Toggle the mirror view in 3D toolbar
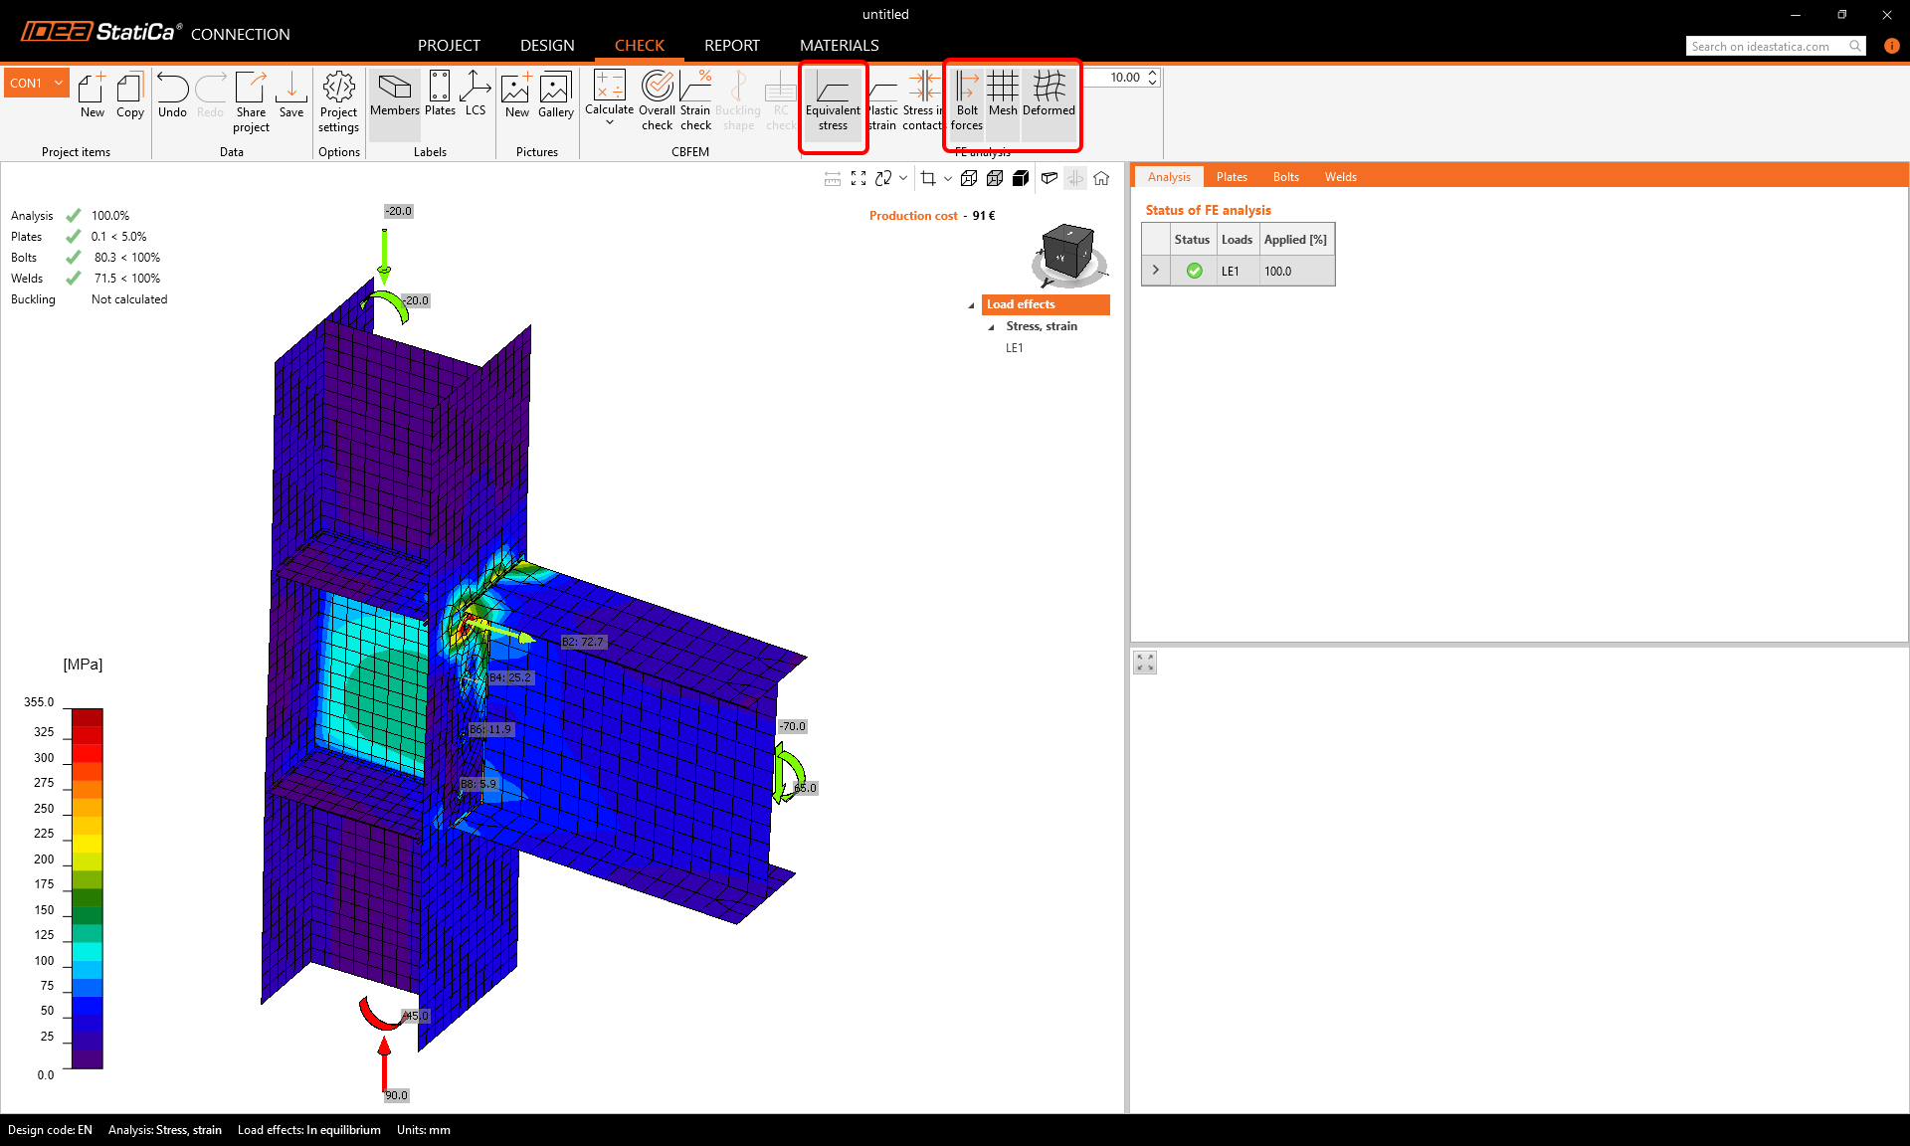1910x1146 pixels. (x=1075, y=178)
